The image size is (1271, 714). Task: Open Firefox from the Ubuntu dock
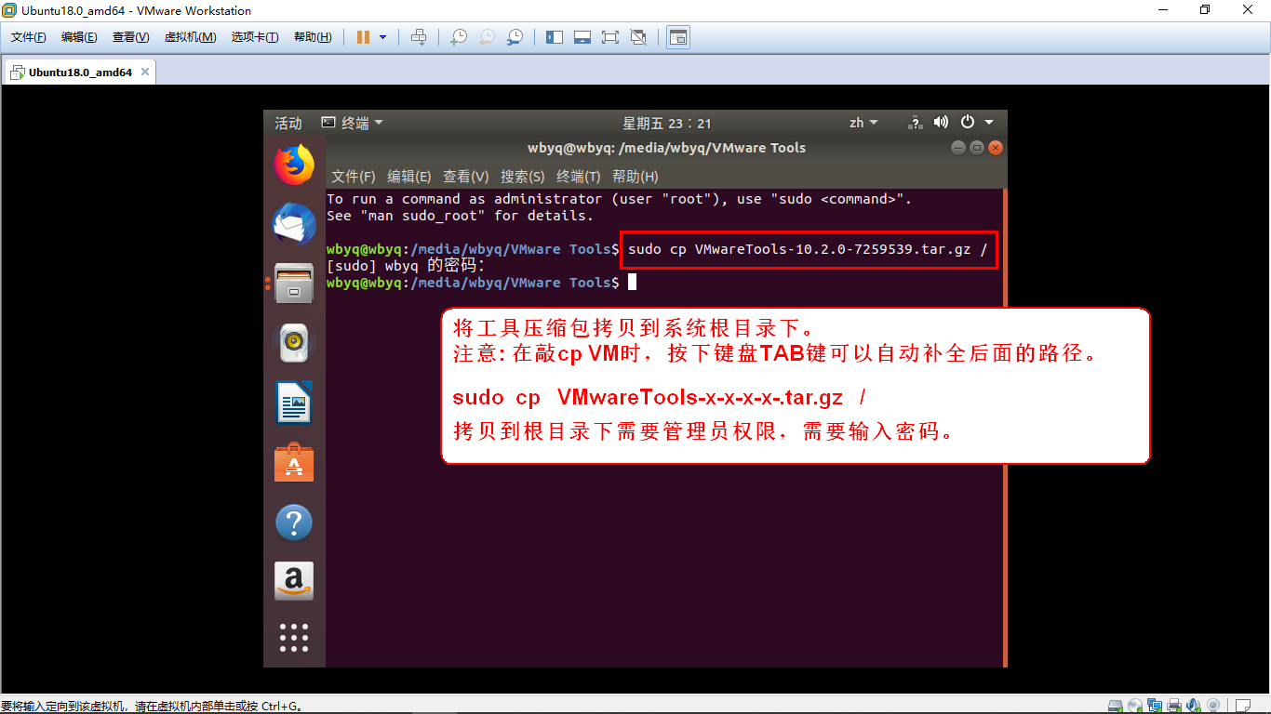(x=293, y=163)
